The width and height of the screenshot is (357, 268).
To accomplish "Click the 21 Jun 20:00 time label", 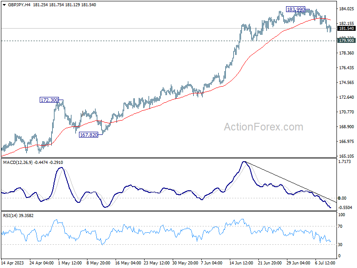I will tap(270, 263).
